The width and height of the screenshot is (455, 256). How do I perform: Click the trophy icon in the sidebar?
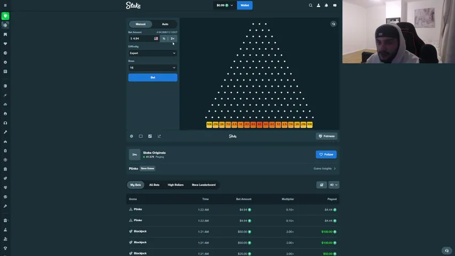5,249
